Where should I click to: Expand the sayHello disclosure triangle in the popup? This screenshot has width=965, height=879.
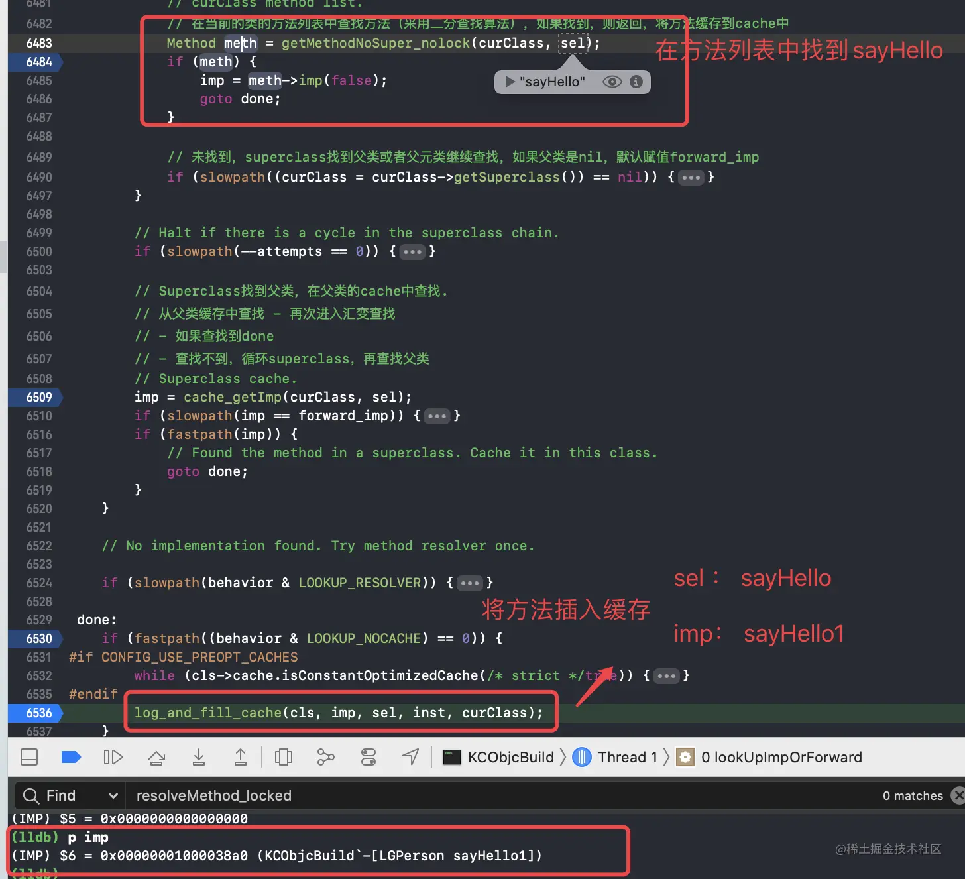(510, 82)
